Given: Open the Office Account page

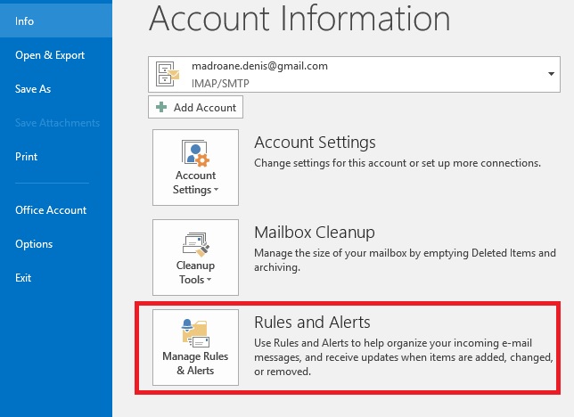Looking at the screenshot, I should 51,210.
